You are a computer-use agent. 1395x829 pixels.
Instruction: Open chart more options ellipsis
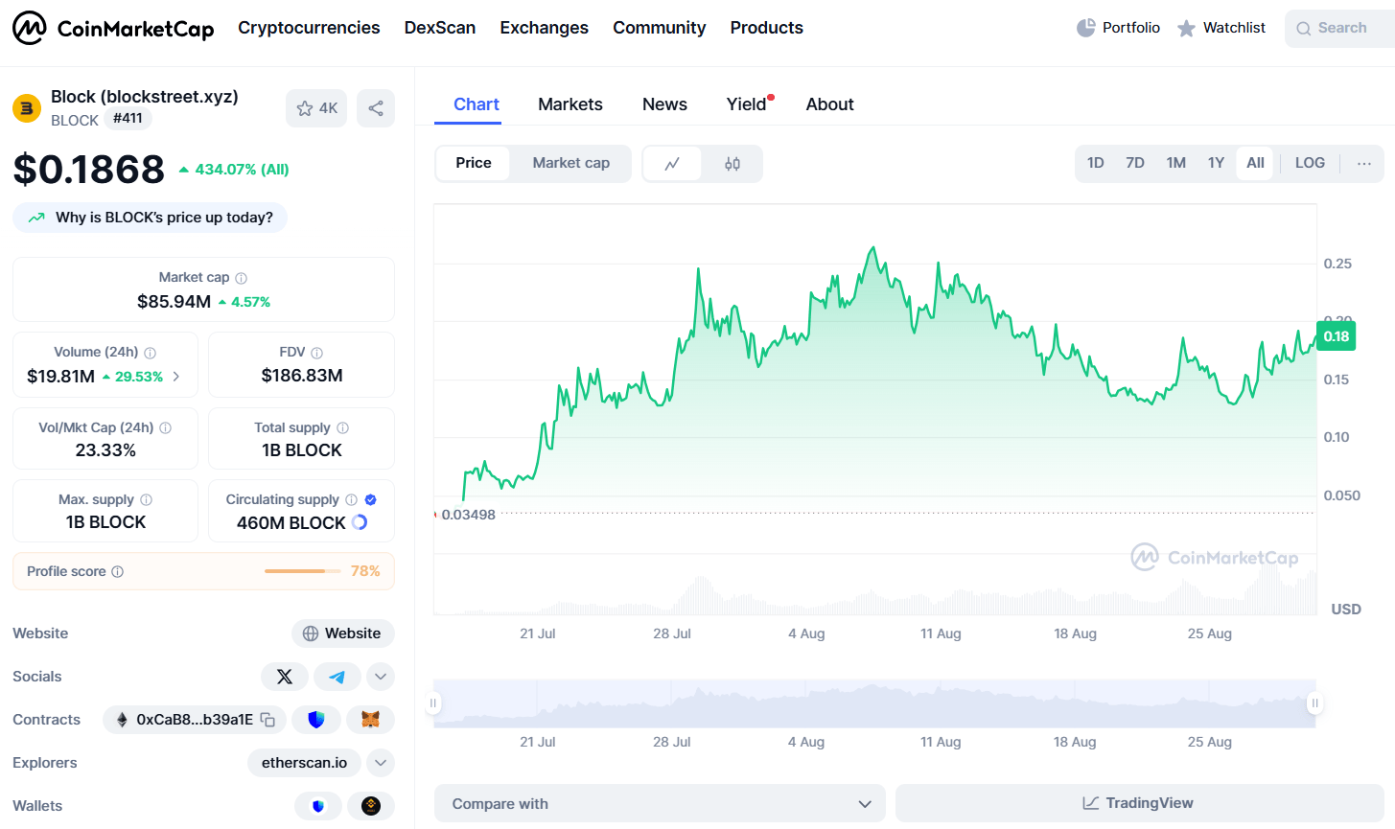click(1364, 164)
